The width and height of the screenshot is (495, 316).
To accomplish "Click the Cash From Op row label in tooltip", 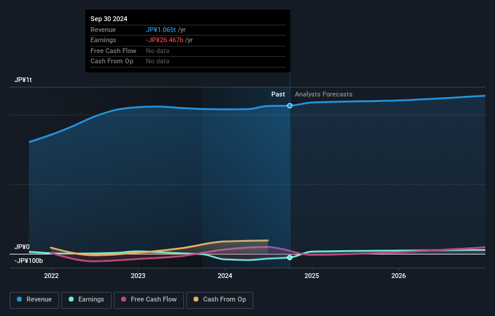I will point(112,62).
